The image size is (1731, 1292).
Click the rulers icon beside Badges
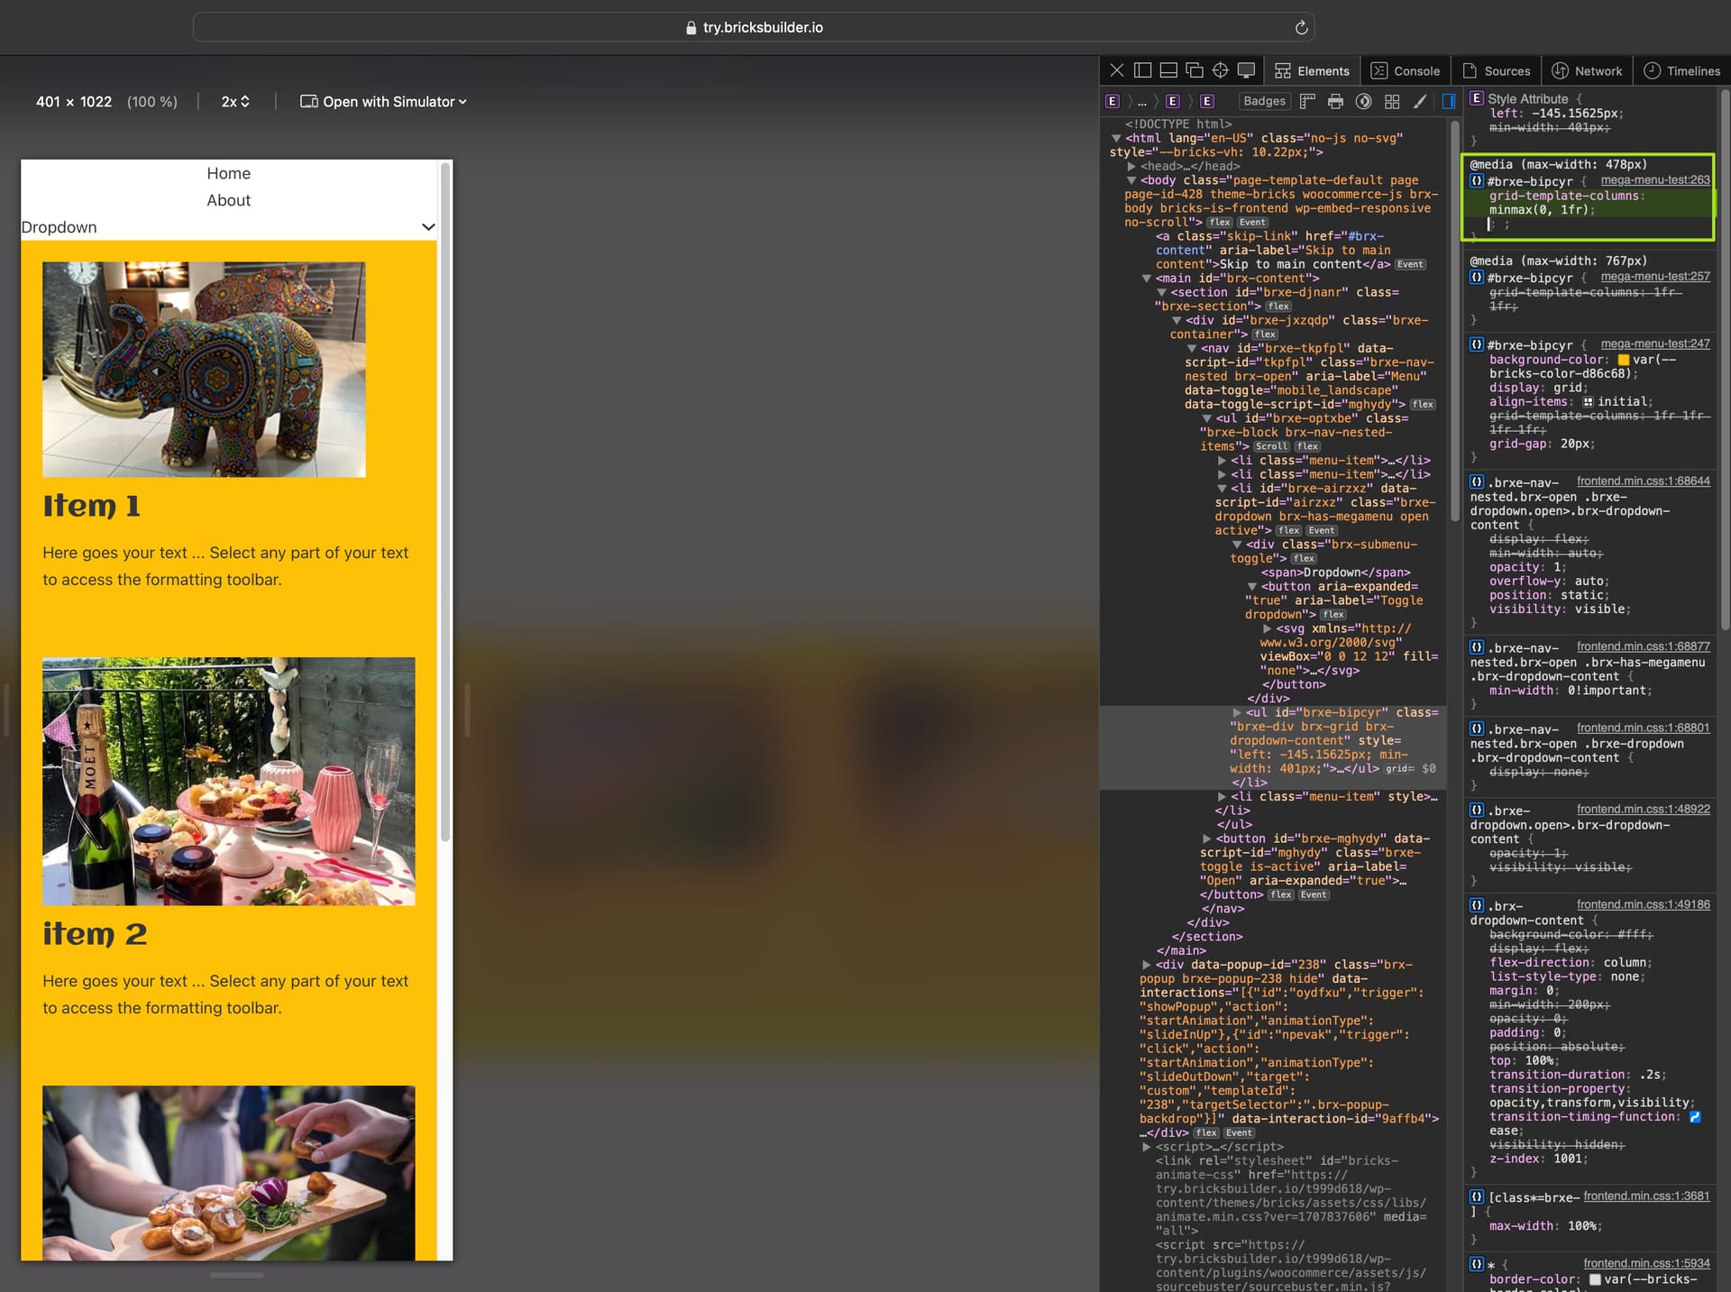point(1307,101)
